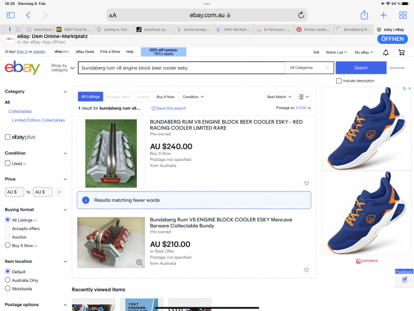Add AU $240.00 listing to watchlist heart
The height and width of the screenshot is (311, 414).
(306, 184)
